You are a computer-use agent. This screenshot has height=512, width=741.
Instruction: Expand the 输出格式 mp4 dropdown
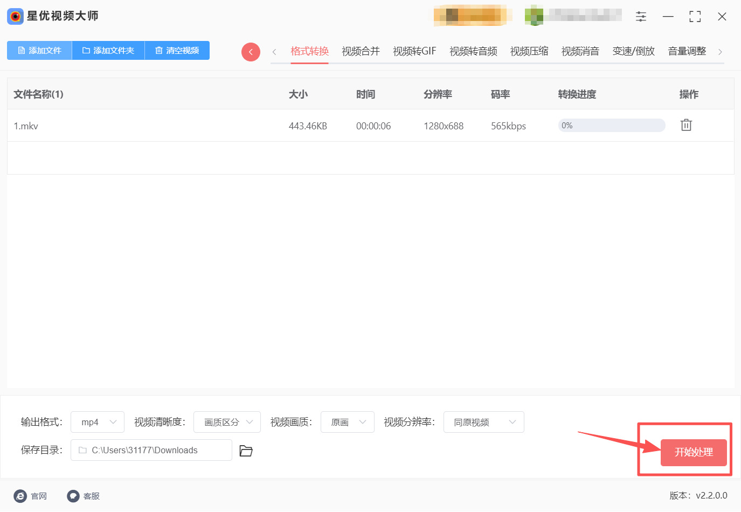point(98,422)
